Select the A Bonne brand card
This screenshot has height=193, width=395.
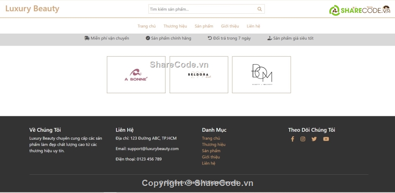pos(136,75)
